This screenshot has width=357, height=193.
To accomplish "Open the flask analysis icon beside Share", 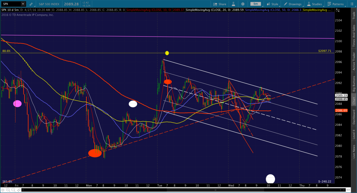I will coord(233,4).
